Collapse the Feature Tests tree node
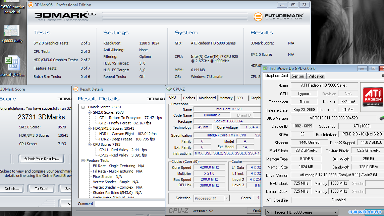The height and width of the screenshot is (216, 384). click(83, 160)
